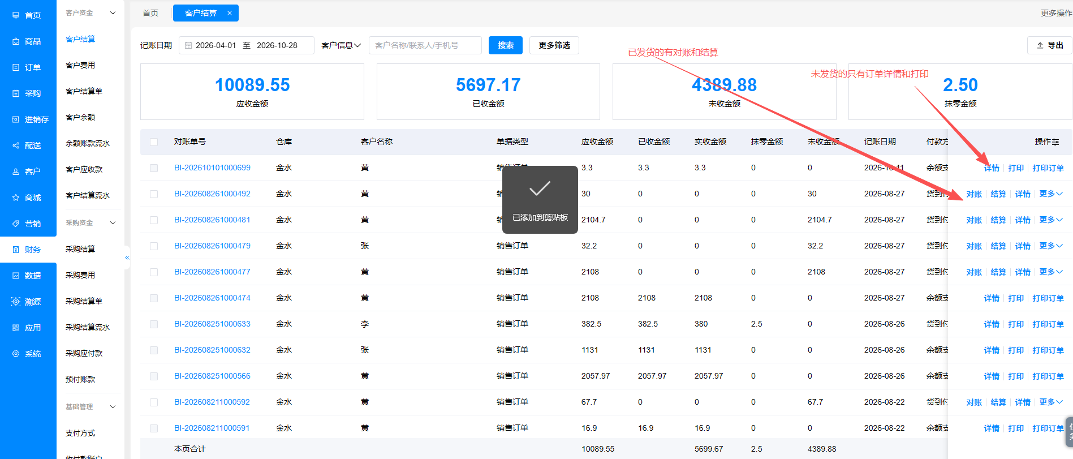Screen dimensions: 1073x459
Task: Check the row BI-202610101000699
Action: click(154, 168)
